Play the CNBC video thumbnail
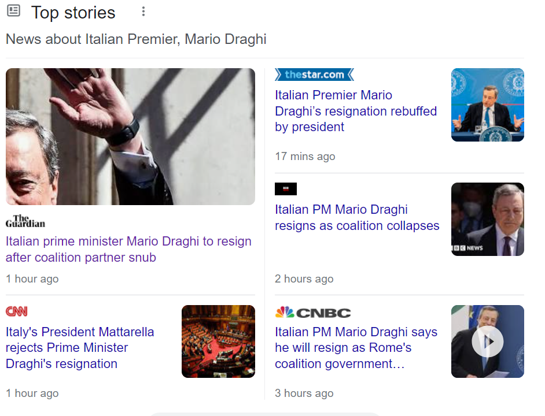The width and height of the screenshot is (545, 416). pyautogui.click(x=487, y=341)
